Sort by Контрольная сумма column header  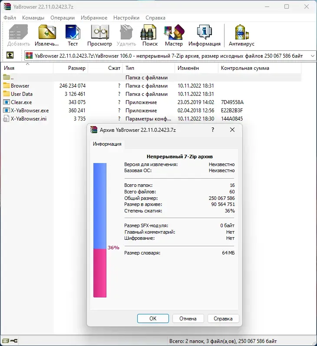click(260, 68)
